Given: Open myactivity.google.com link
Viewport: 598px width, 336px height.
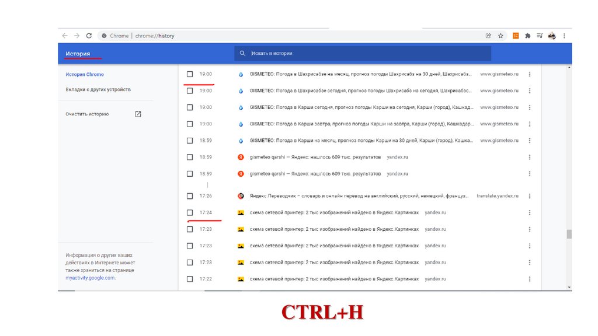Looking at the screenshot, I should click(90, 278).
